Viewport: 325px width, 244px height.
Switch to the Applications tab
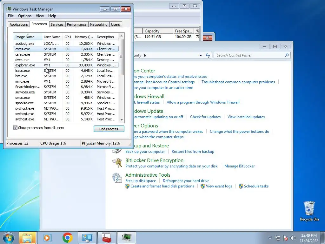pyautogui.click(x=19, y=24)
